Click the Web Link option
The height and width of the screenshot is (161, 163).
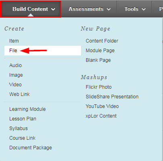(19, 94)
